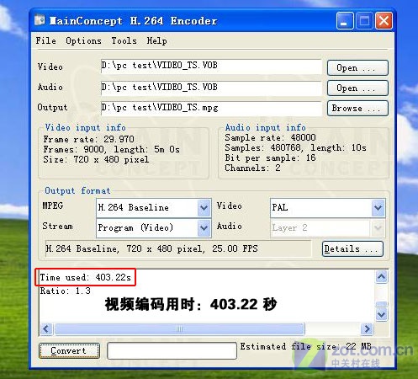Expand the MPEG H.264 Baseline dropdown
This screenshot has height=379, width=418.
click(x=204, y=208)
